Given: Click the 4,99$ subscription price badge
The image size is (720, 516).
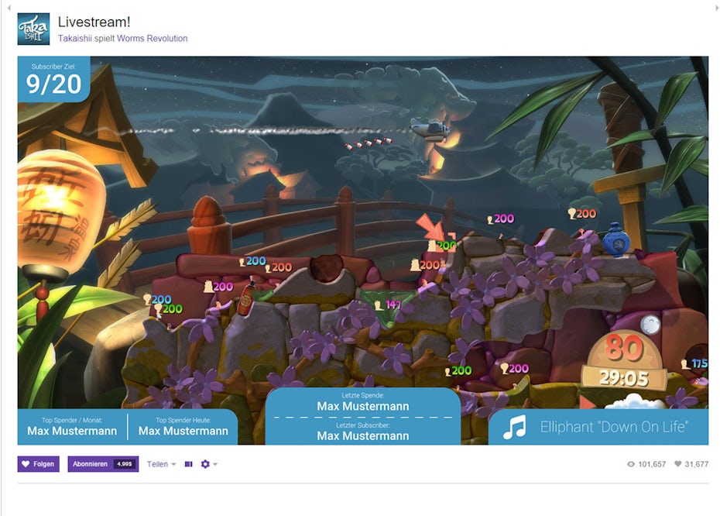Looking at the screenshot, I should point(125,464).
